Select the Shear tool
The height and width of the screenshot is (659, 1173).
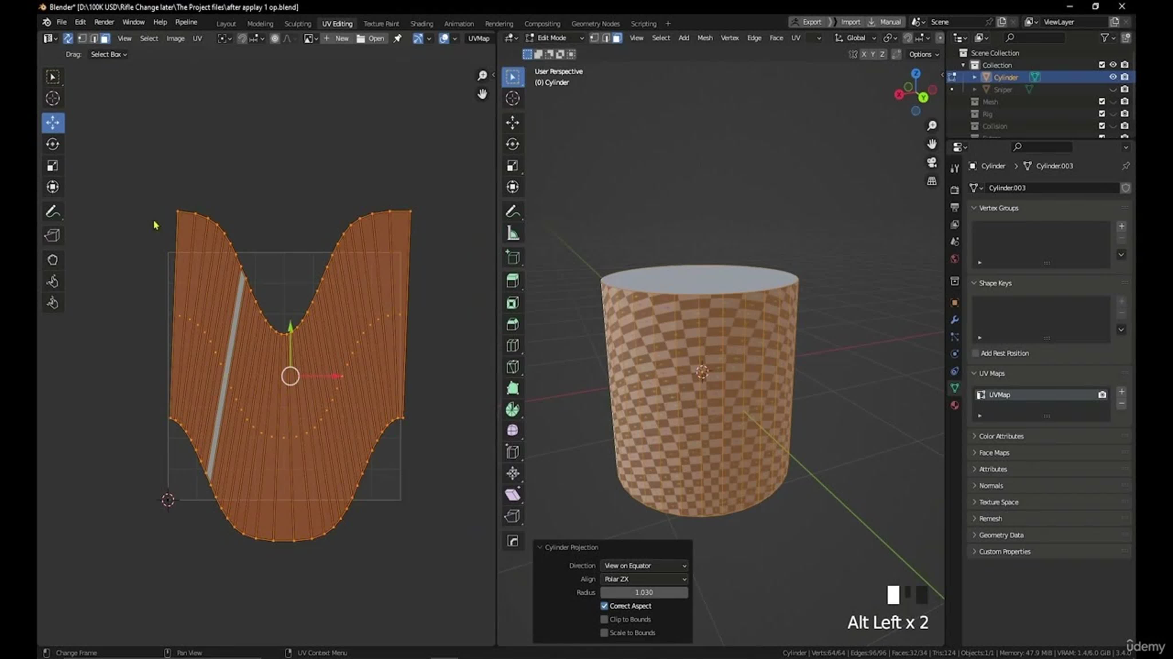[x=513, y=495]
